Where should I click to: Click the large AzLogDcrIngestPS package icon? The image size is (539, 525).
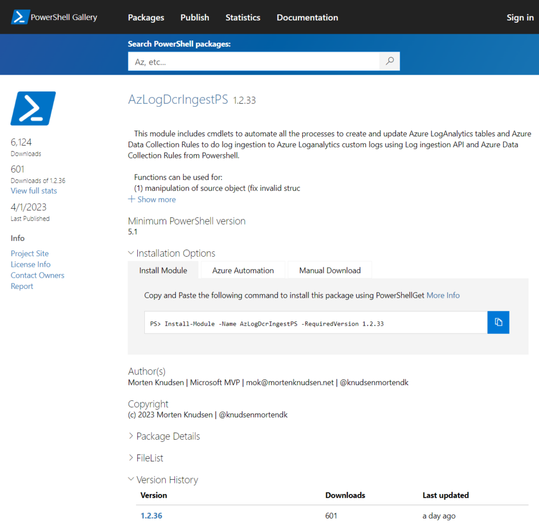pos(33,108)
